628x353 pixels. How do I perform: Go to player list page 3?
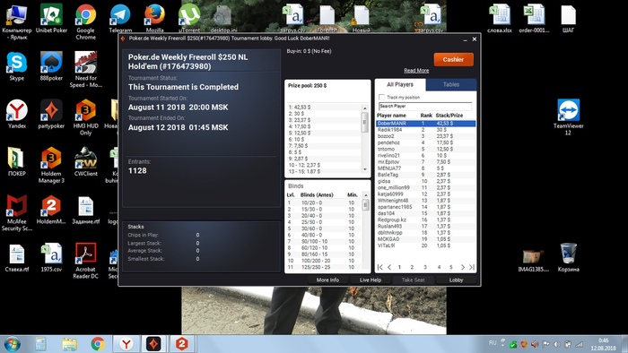pos(425,267)
